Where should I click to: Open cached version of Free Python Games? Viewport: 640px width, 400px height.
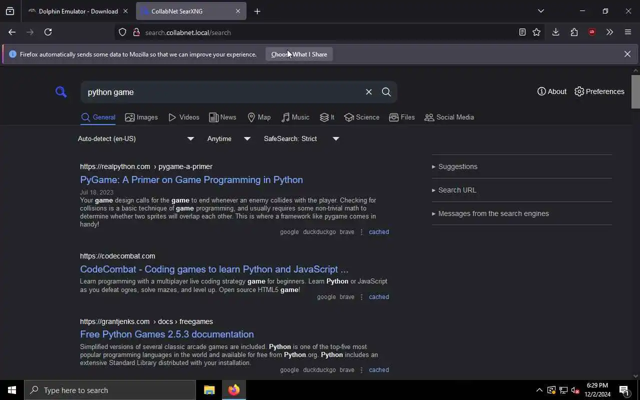coord(378,370)
